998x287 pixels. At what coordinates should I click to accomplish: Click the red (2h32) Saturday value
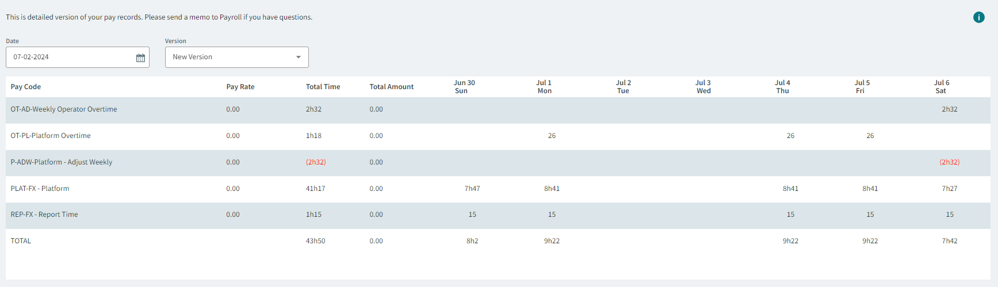(949, 162)
